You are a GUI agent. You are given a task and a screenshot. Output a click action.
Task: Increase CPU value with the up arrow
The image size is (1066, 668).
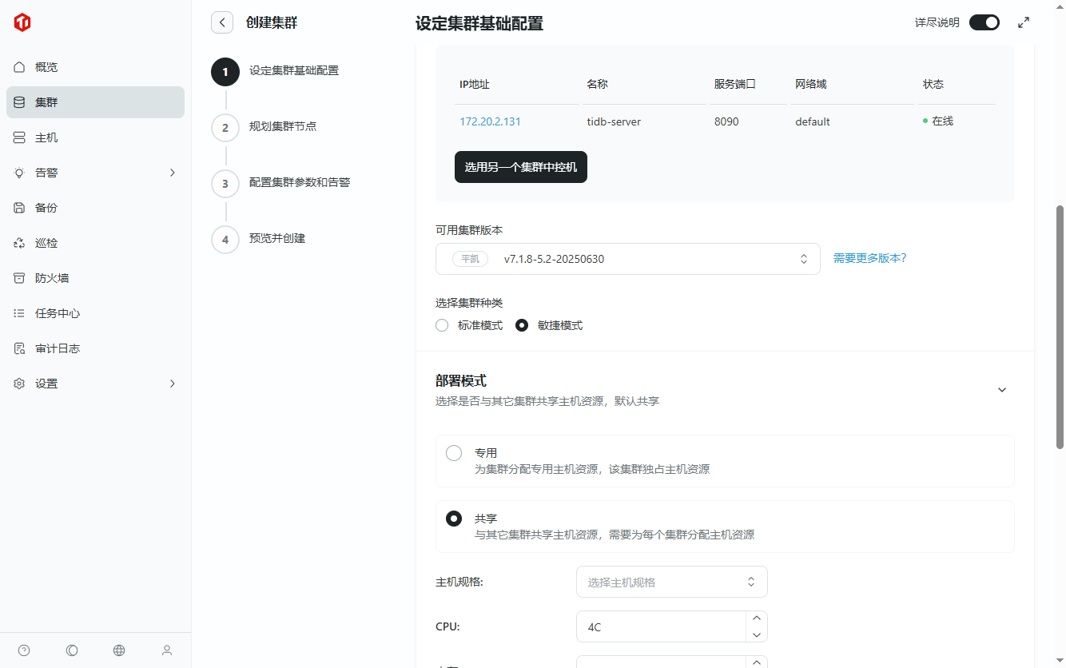click(757, 619)
